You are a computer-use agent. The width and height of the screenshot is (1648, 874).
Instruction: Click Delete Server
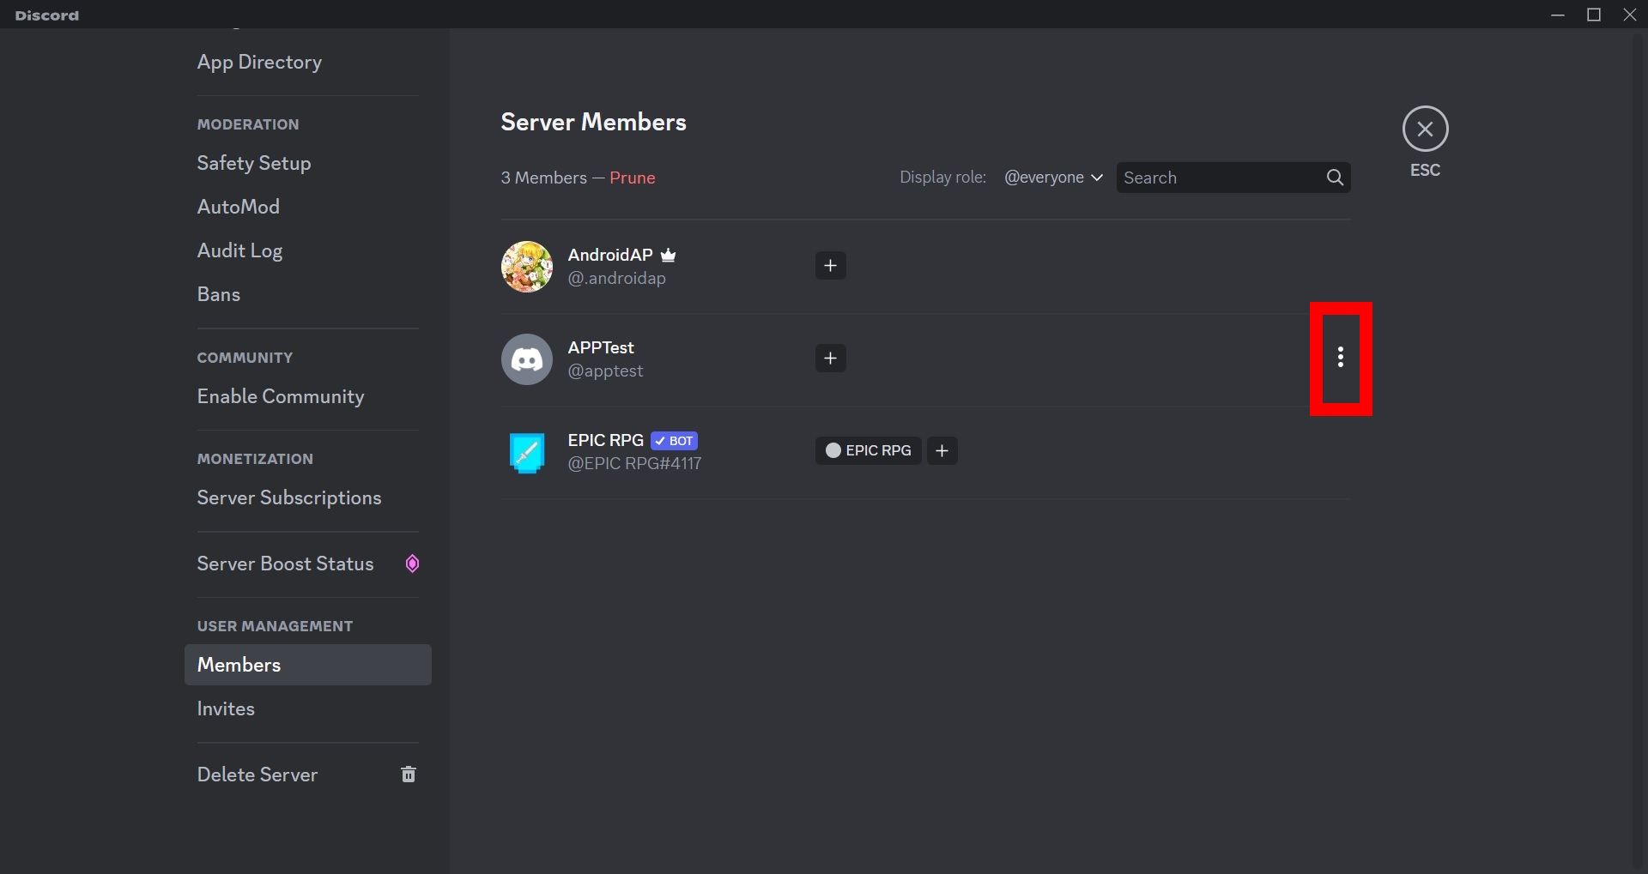pos(256,774)
